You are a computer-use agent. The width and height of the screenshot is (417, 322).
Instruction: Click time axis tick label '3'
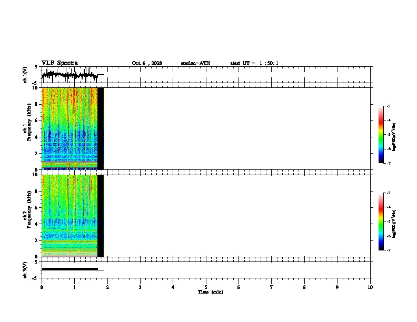[x=140, y=287]
